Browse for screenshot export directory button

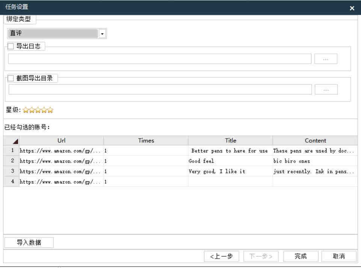click(x=326, y=90)
